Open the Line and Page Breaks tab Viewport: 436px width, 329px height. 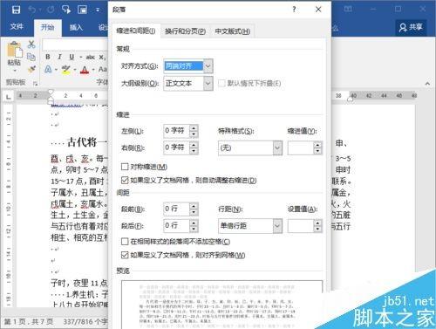point(185,31)
